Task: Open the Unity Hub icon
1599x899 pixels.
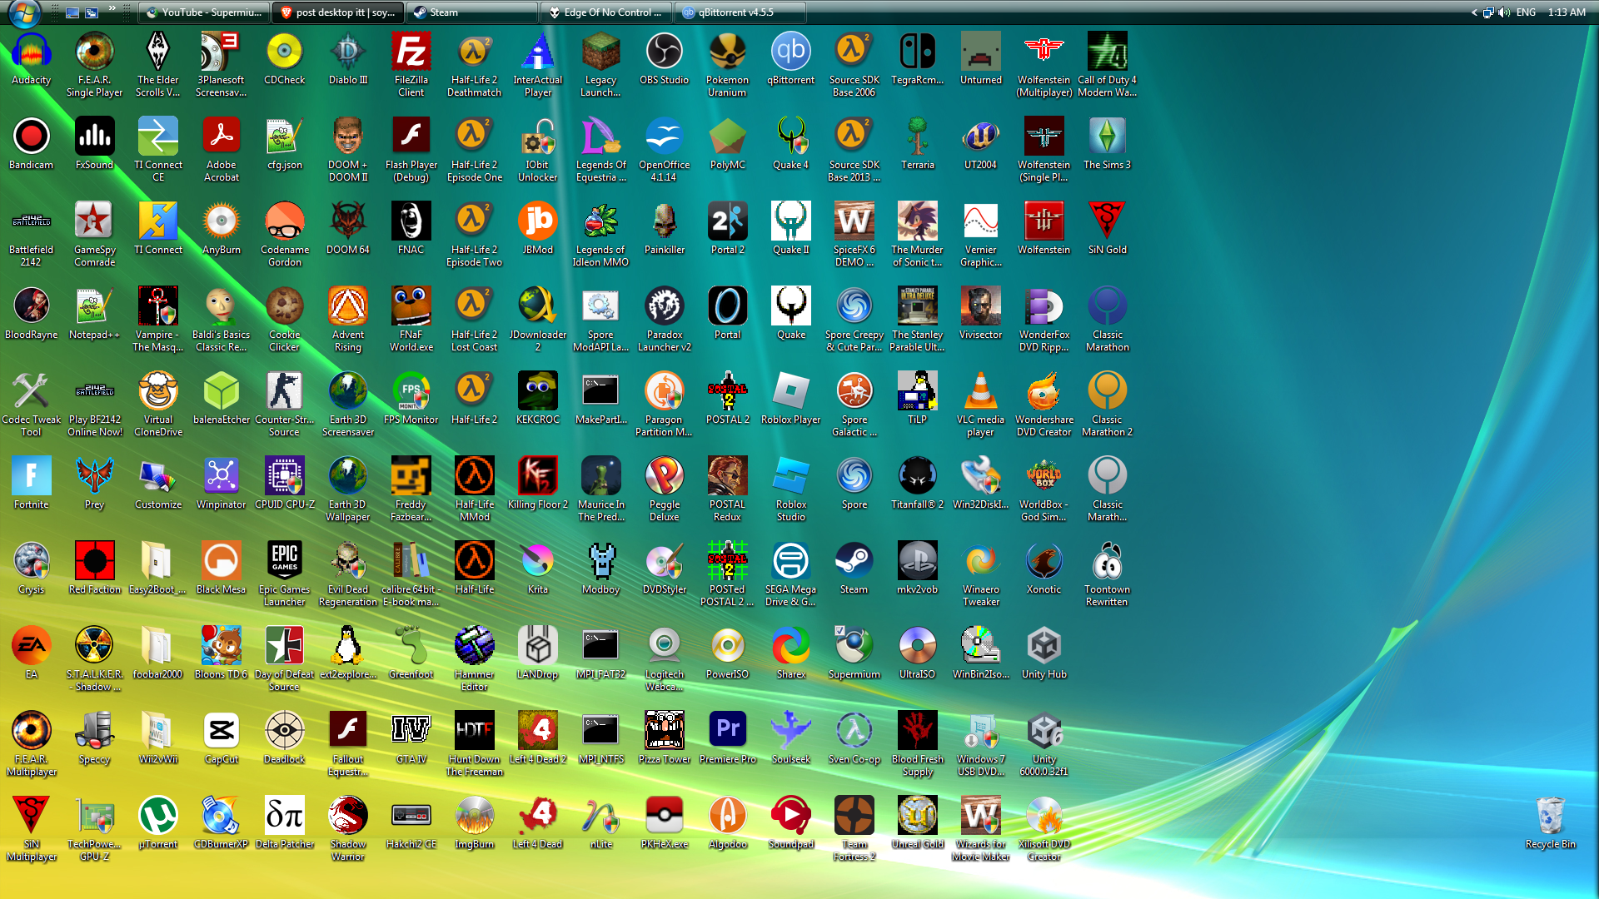Action: pos(1044,654)
